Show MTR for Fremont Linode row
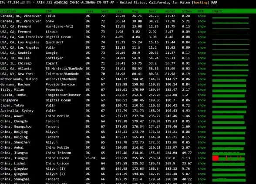256x184 pixels. click(202, 32)
